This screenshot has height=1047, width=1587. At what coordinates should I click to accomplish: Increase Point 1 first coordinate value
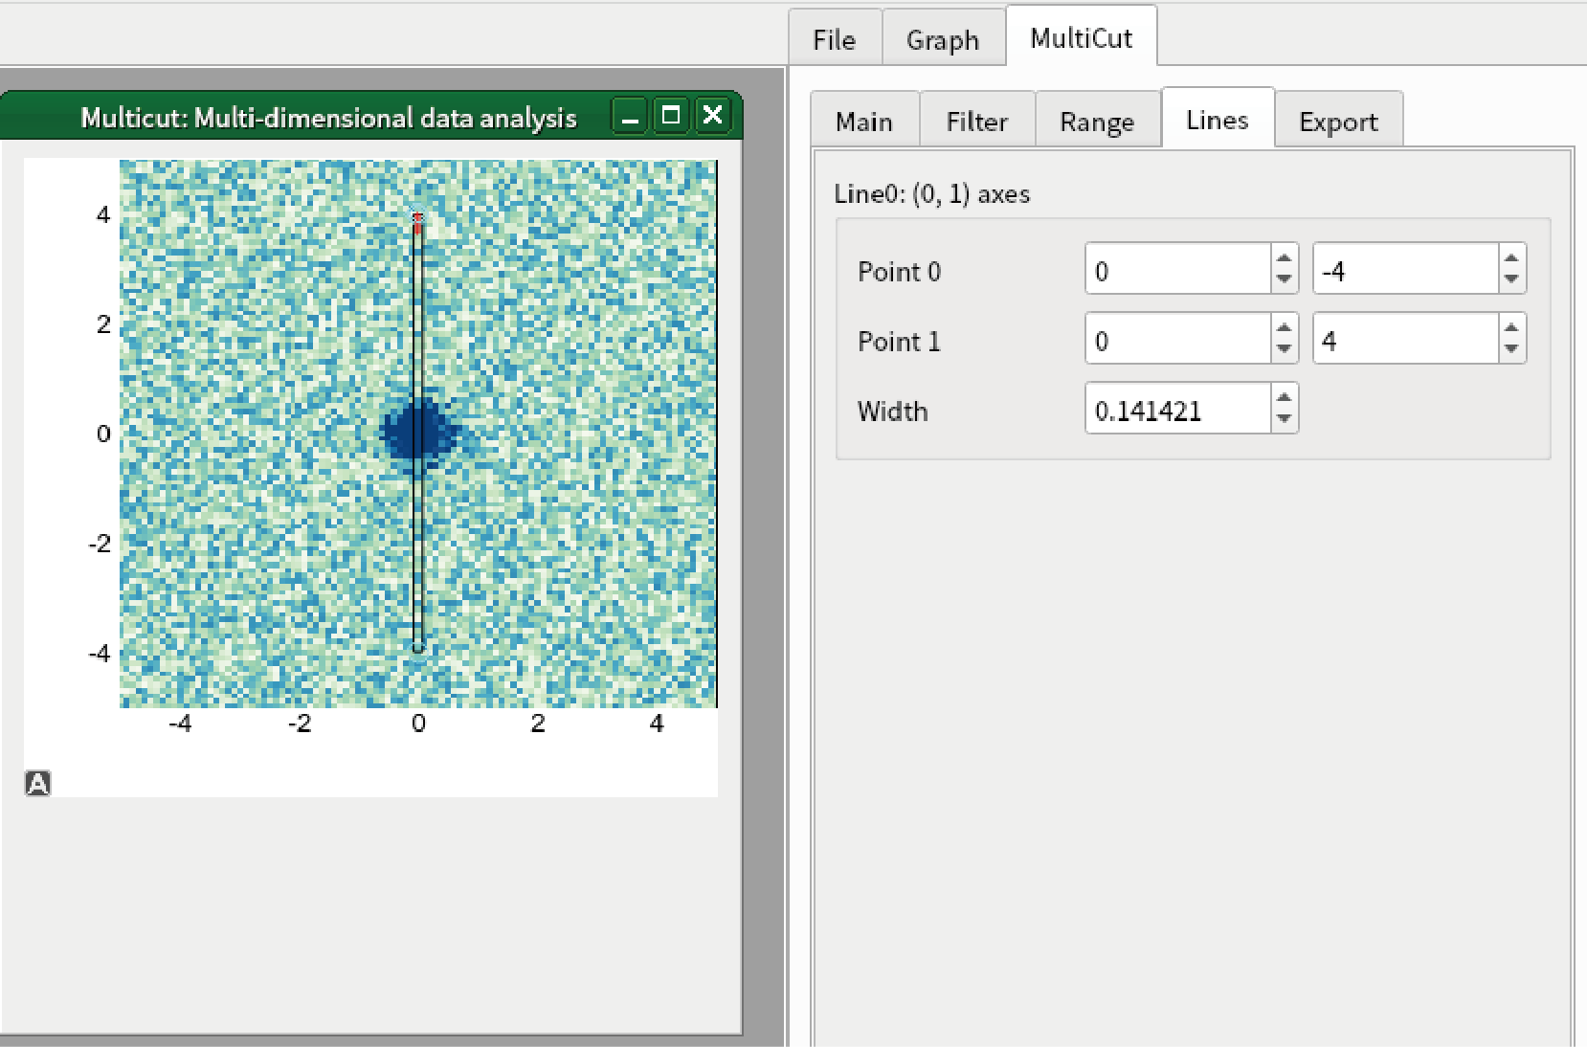(x=1285, y=327)
